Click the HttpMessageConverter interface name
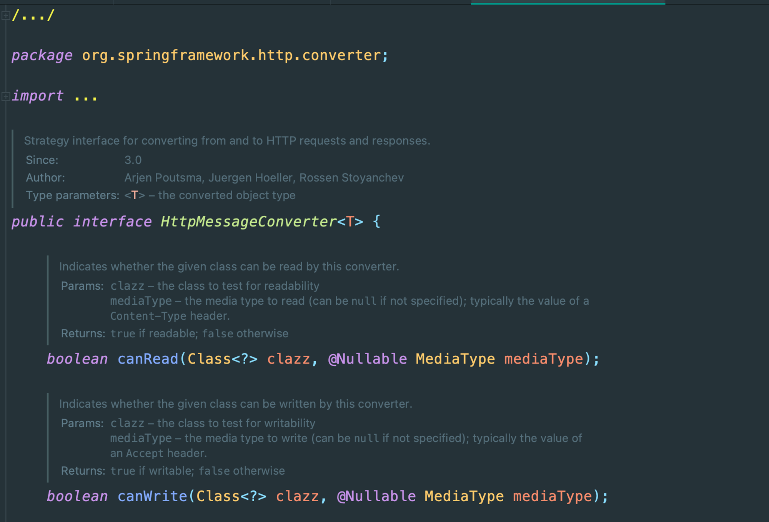 [248, 222]
